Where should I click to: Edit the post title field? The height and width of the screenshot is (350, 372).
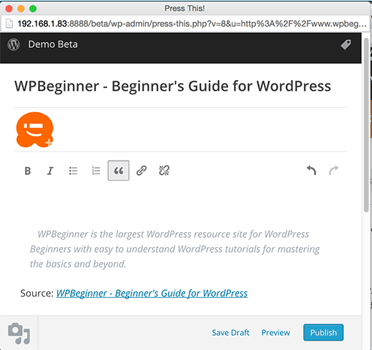172,86
